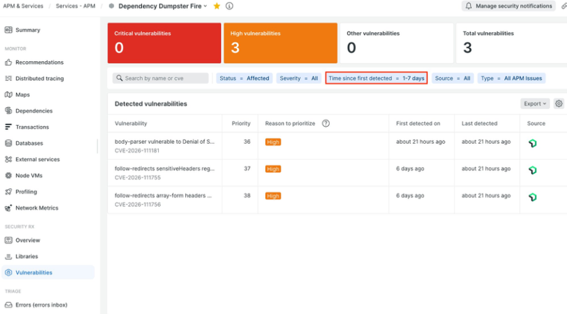Click the Errors inbox icon

(8, 305)
